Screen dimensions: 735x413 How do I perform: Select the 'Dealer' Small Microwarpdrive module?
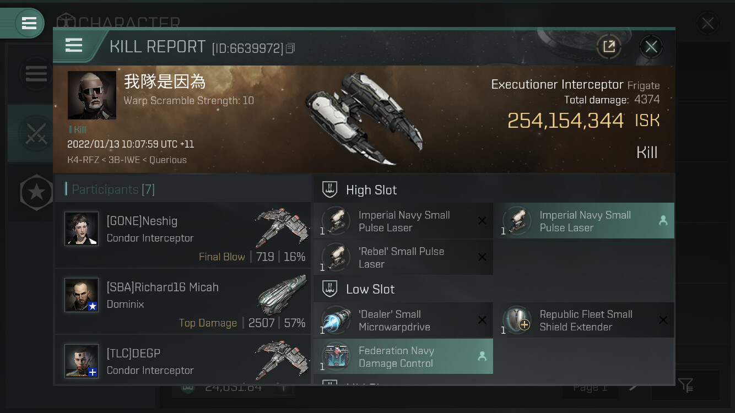click(x=403, y=320)
